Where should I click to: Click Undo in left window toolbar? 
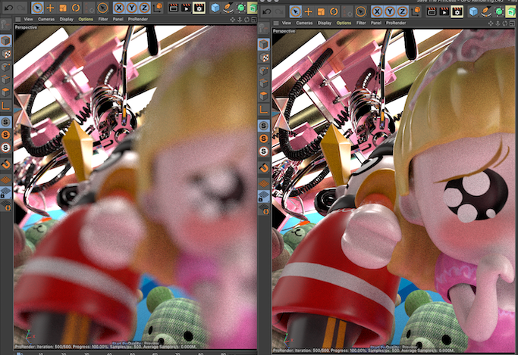pyautogui.click(x=8, y=8)
